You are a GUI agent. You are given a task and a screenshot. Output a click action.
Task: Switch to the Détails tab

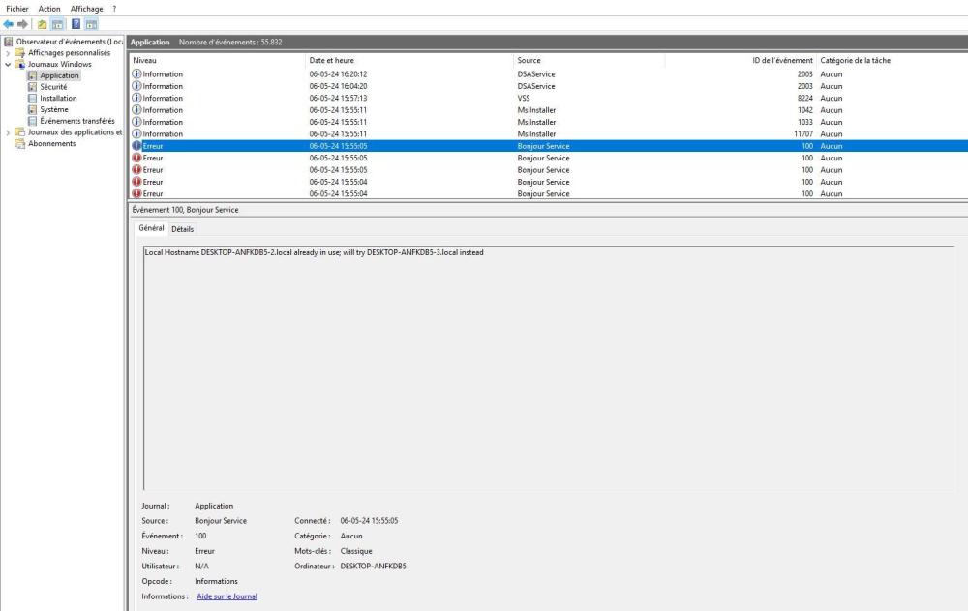coord(182,229)
